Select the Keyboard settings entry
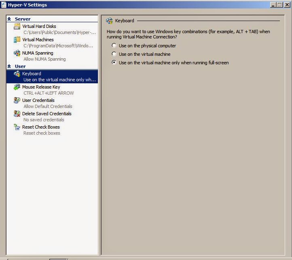The image size is (292, 260). pos(52,76)
